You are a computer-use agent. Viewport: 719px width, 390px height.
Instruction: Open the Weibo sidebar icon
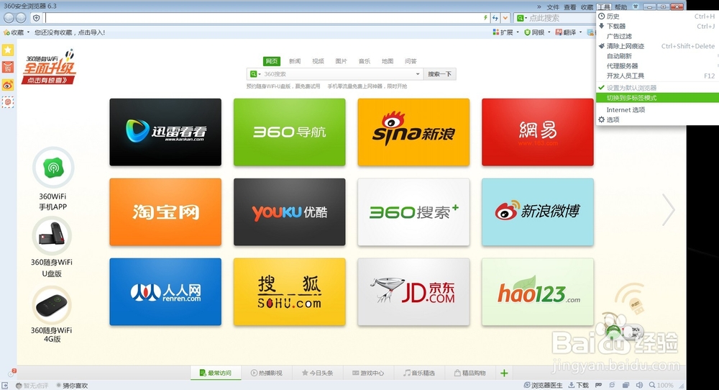tap(8, 84)
